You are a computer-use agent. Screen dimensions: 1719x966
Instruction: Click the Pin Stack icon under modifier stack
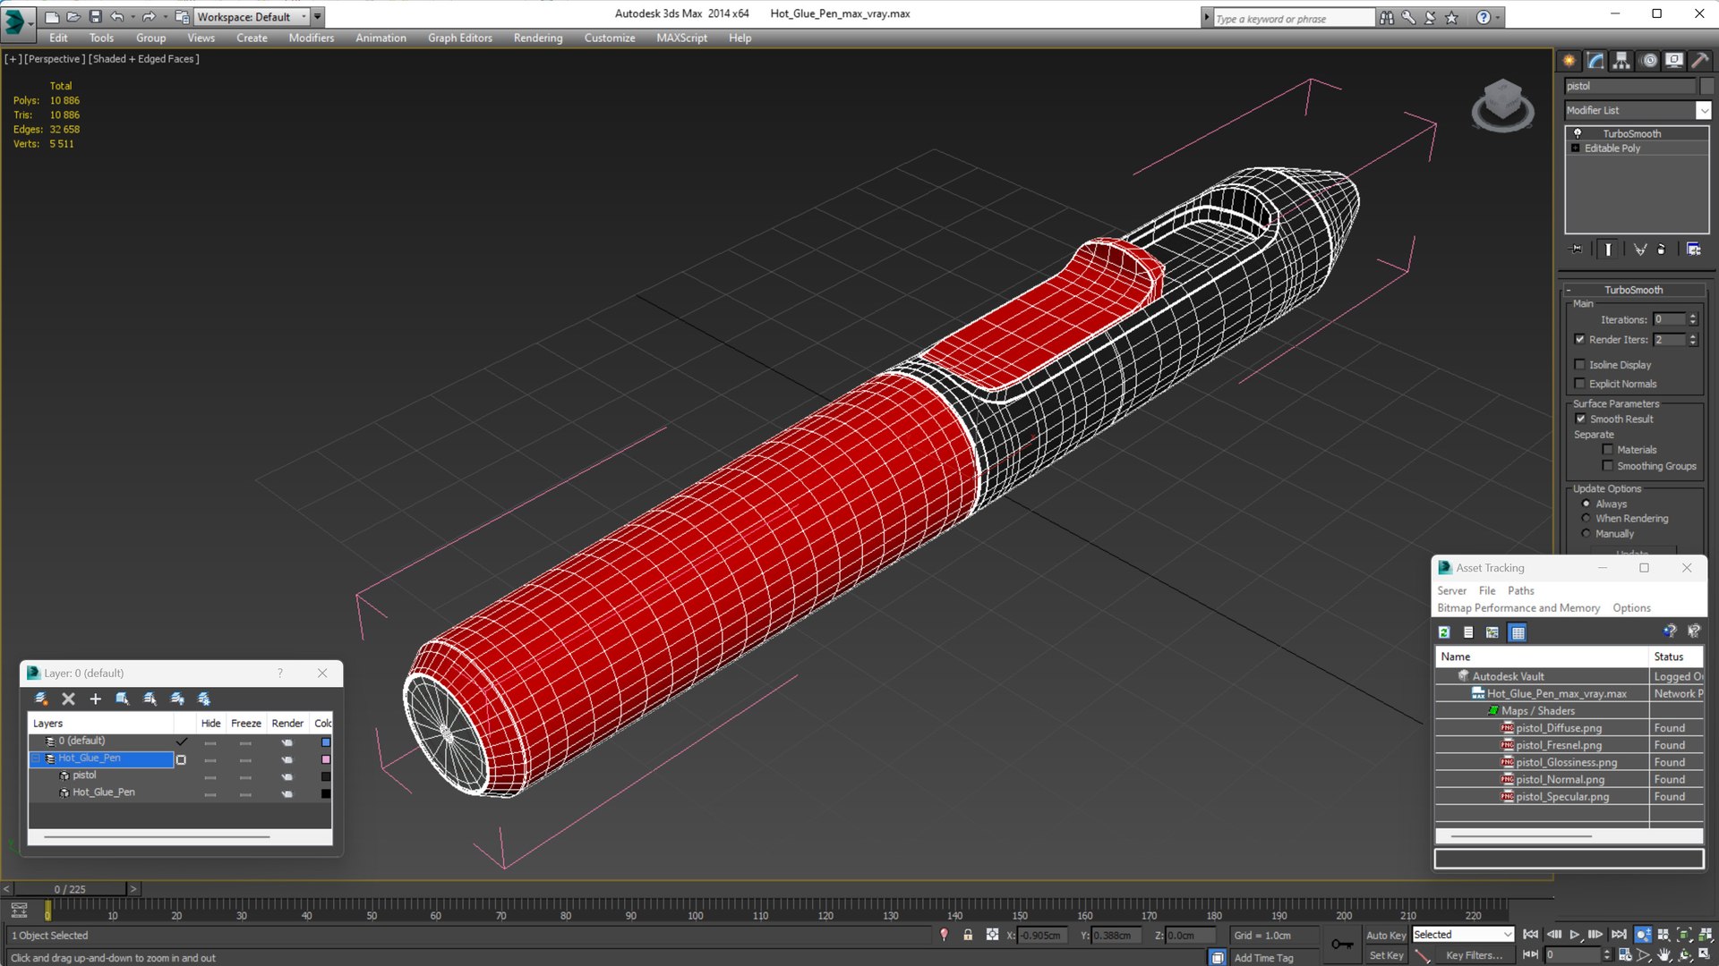[x=1577, y=250]
